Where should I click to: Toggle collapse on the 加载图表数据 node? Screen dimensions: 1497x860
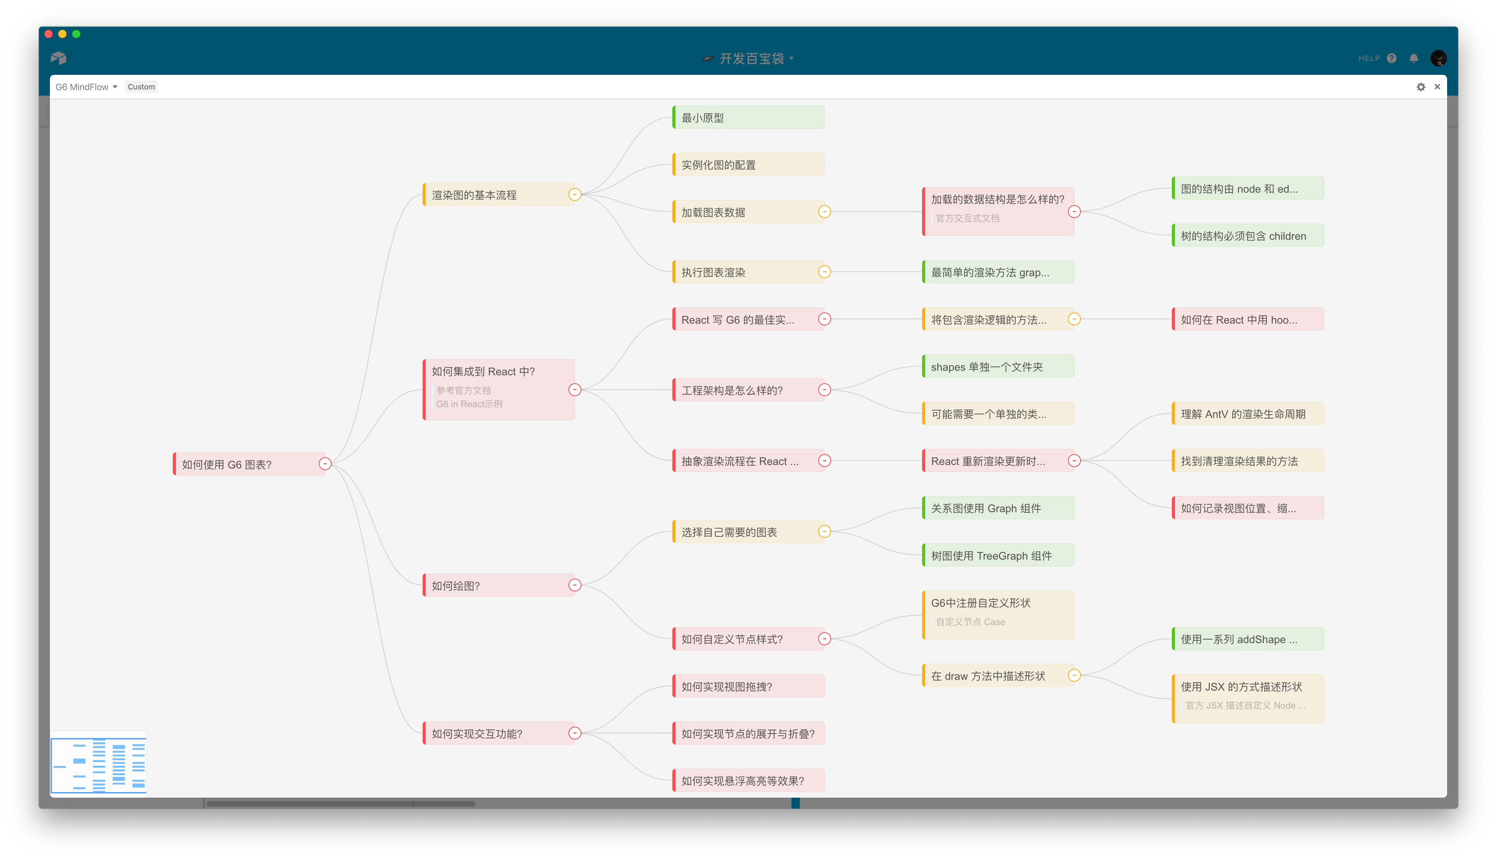[x=824, y=211]
